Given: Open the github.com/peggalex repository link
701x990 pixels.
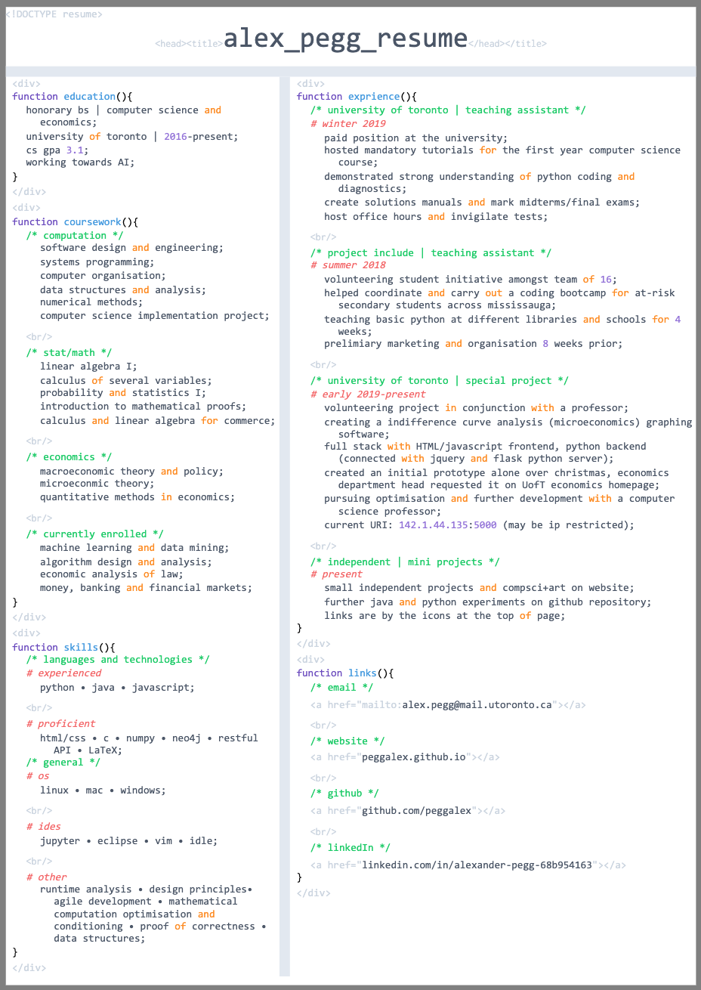Looking at the screenshot, I should pos(417,811).
